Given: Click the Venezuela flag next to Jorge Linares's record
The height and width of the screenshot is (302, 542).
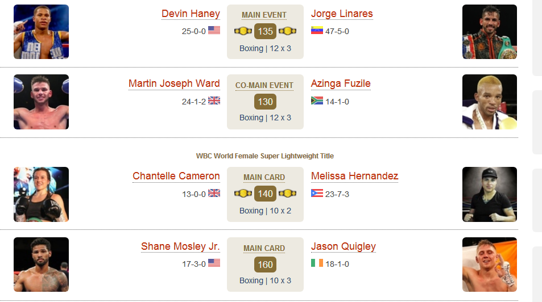Looking at the screenshot, I should 317,31.
